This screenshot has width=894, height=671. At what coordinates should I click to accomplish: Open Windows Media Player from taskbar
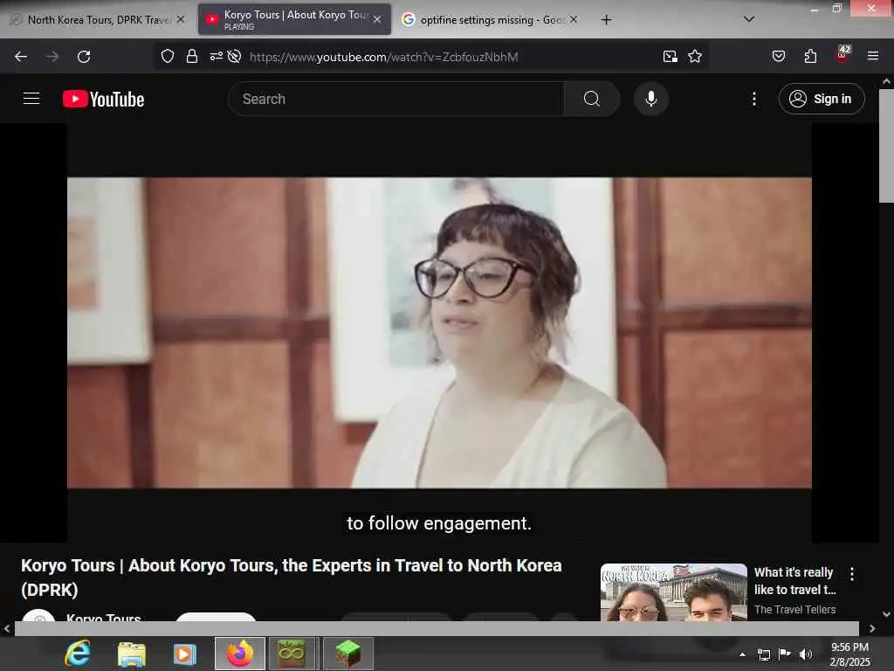[x=185, y=654]
